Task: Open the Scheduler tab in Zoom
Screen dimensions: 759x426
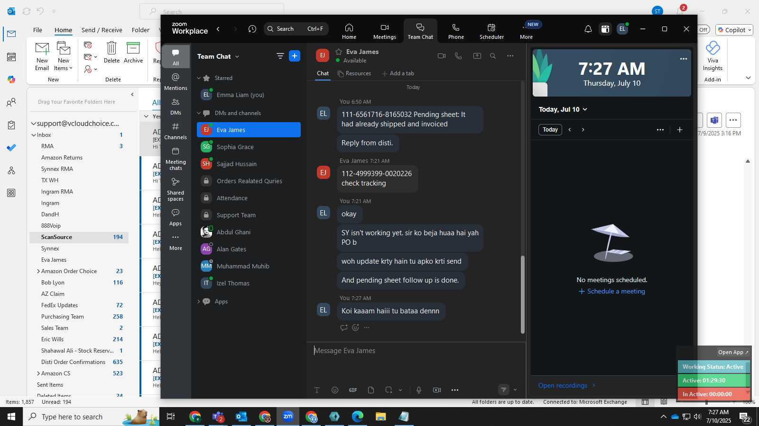Action: coord(491,31)
